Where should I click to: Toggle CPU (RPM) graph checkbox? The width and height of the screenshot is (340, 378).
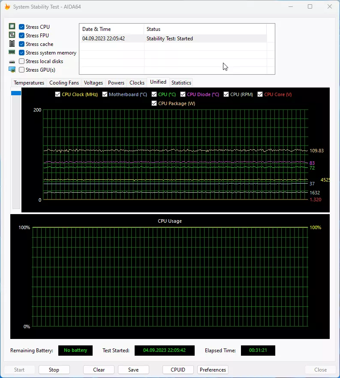coord(226,94)
